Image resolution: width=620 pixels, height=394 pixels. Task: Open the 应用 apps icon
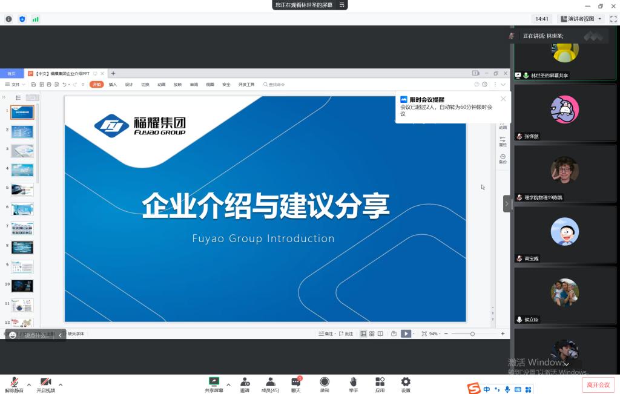pos(380,383)
